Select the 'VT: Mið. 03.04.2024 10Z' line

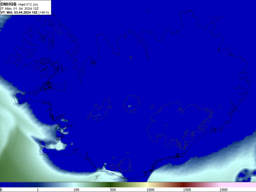(19, 12)
